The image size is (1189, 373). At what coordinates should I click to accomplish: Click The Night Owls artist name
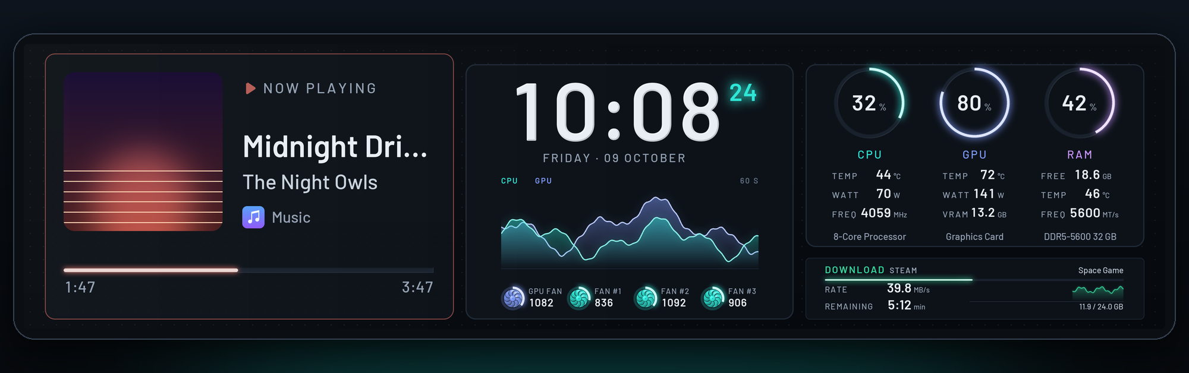coord(310,182)
